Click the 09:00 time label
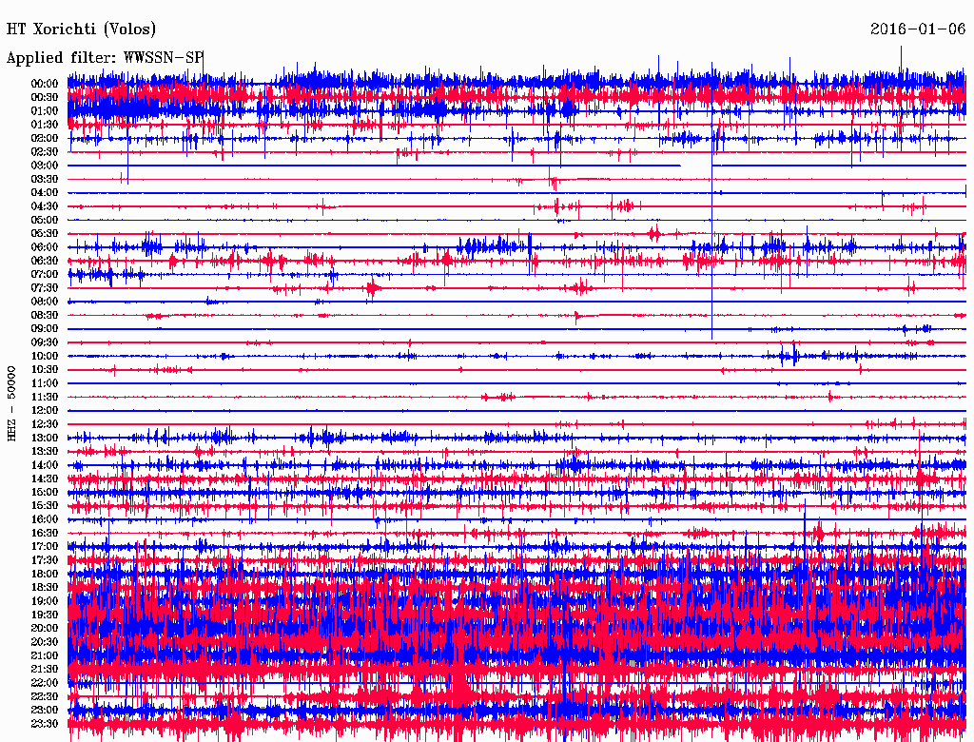Viewport: 974px width, 742px height. [x=45, y=329]
